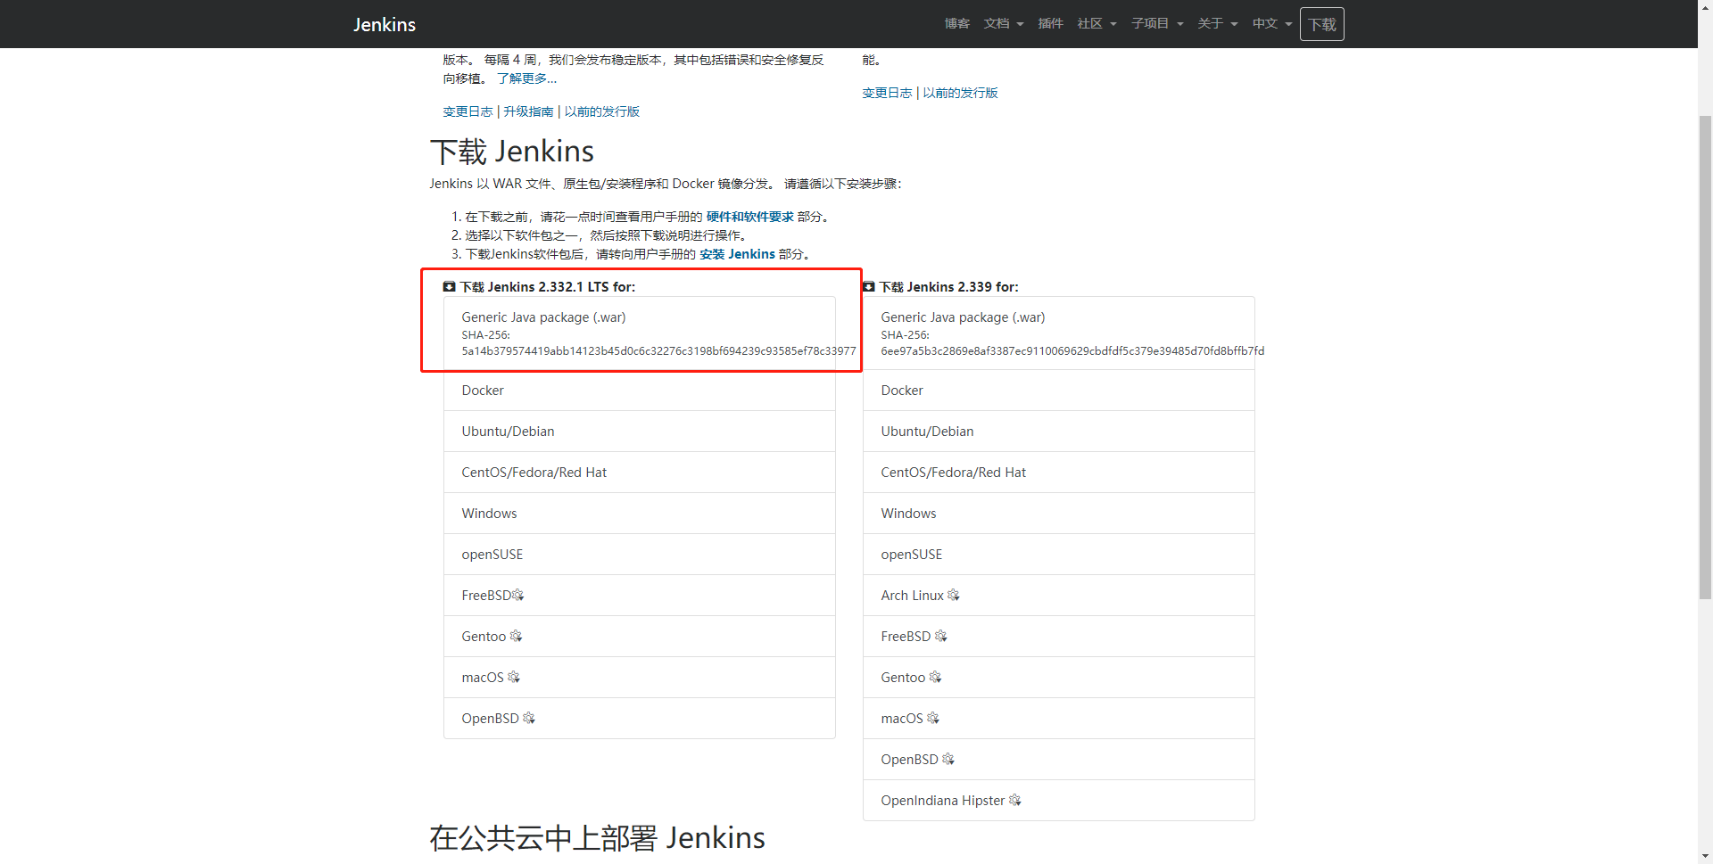Open the LTS 变更日志 link
1713x864 pixels.
pos(468,111)
